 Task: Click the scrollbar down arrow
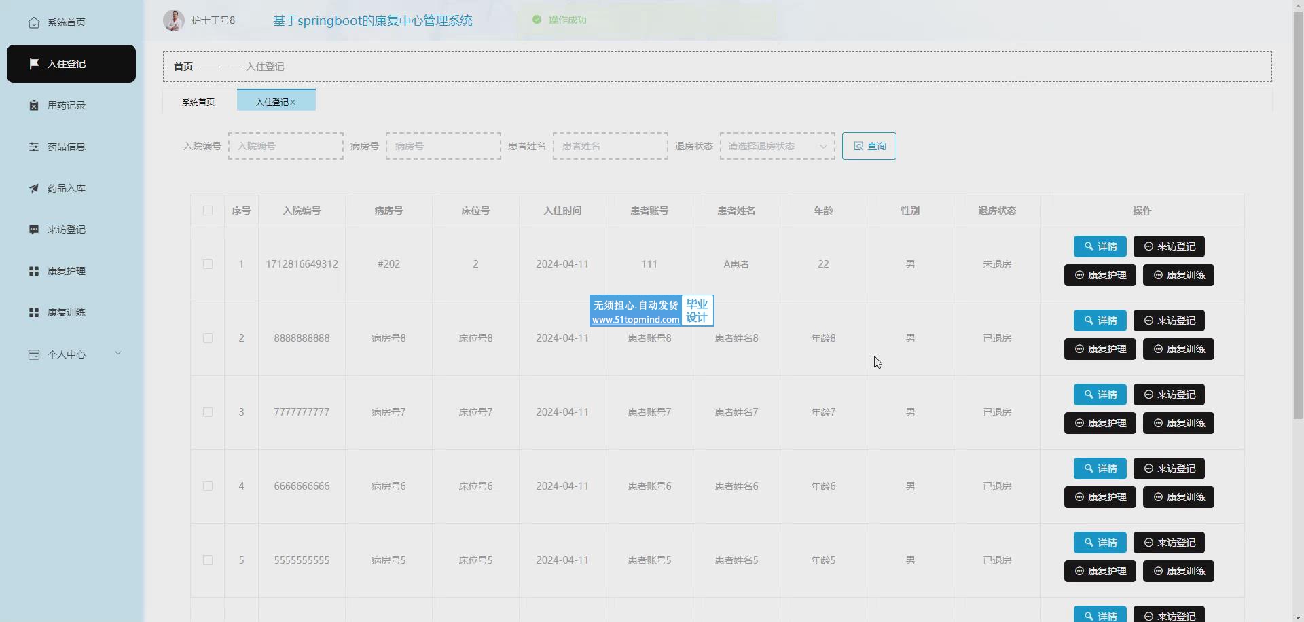click(x=1298, y=616)
